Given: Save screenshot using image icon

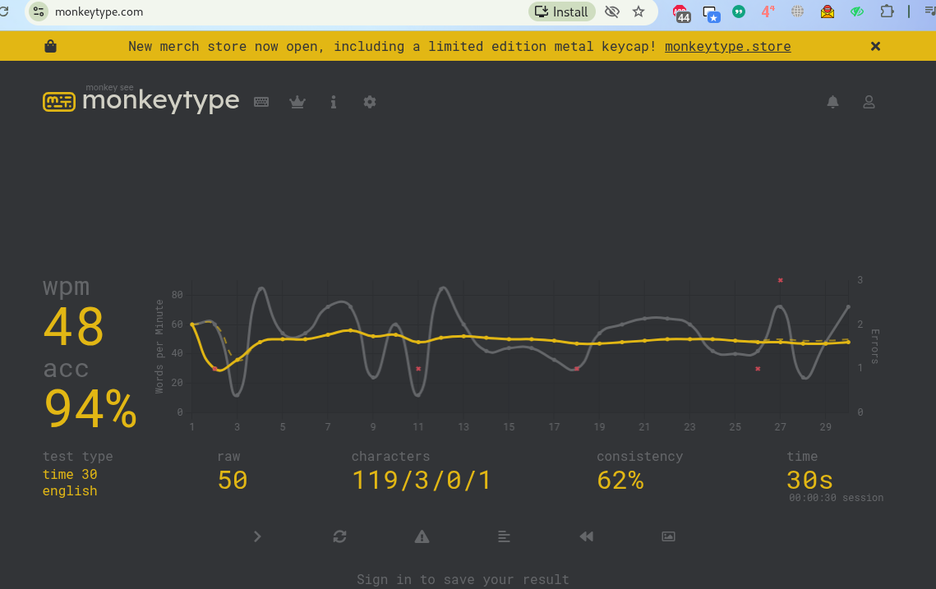Looking at the screenshot, I should pos(668,536).
